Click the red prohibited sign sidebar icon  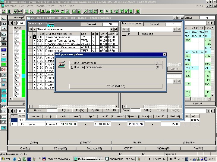pos(4,69)
